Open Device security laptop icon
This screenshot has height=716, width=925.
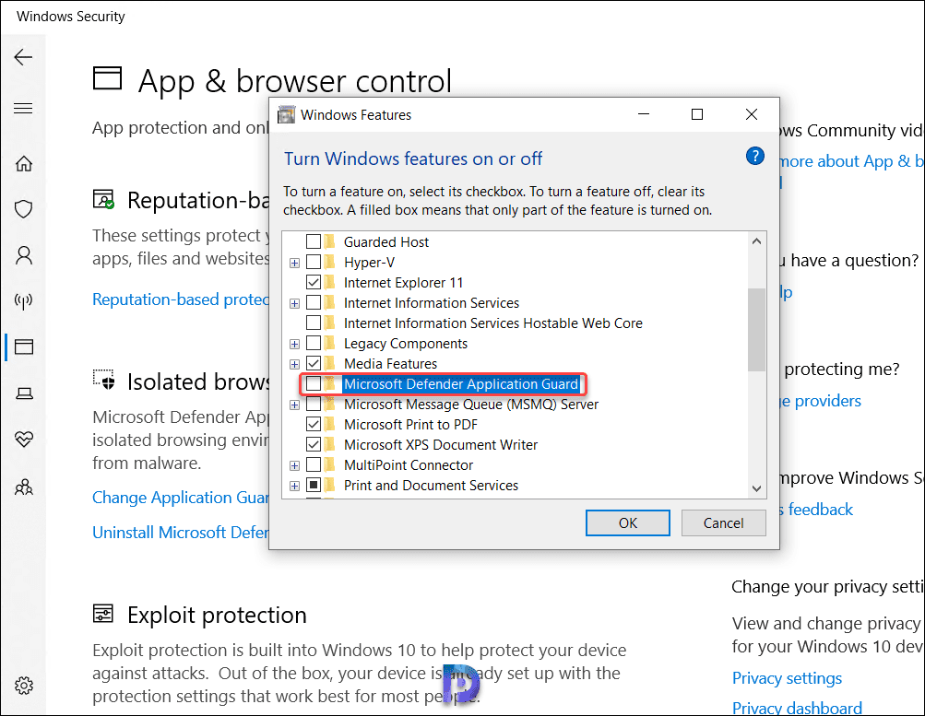23,393
